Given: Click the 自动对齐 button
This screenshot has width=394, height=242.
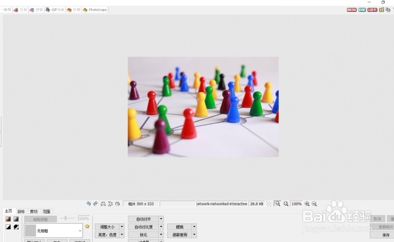Looking at the screenshot, I should pos(143,219).
